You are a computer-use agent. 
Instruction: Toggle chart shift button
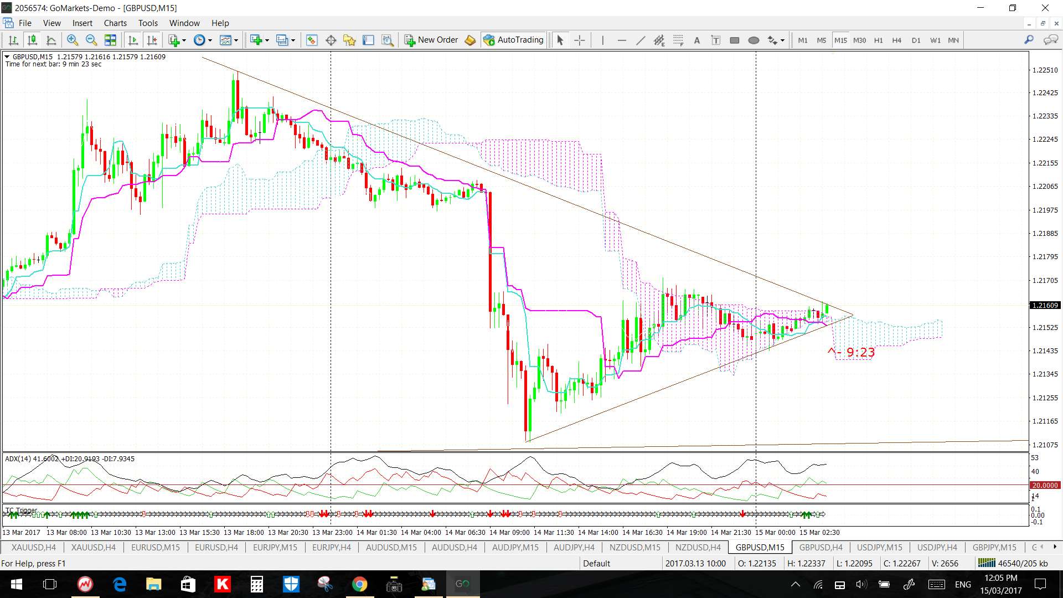[152, 40]
